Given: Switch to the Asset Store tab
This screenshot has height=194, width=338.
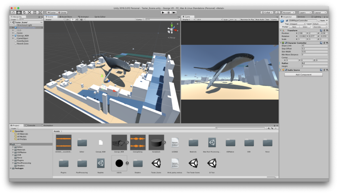Looking at the screenshot, I should point(66,17).
